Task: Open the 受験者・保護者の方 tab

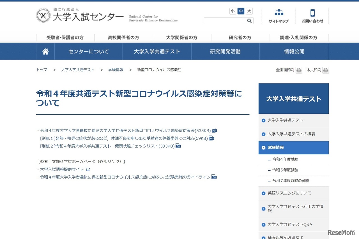Action: coord(65,37)
